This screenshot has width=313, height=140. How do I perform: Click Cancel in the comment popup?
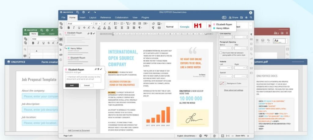click(x=87, y=85)
